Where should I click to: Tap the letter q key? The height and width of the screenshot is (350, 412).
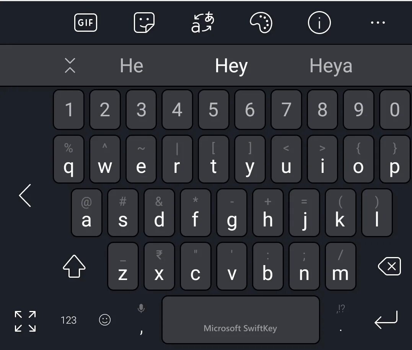click(x=68, y=159)
